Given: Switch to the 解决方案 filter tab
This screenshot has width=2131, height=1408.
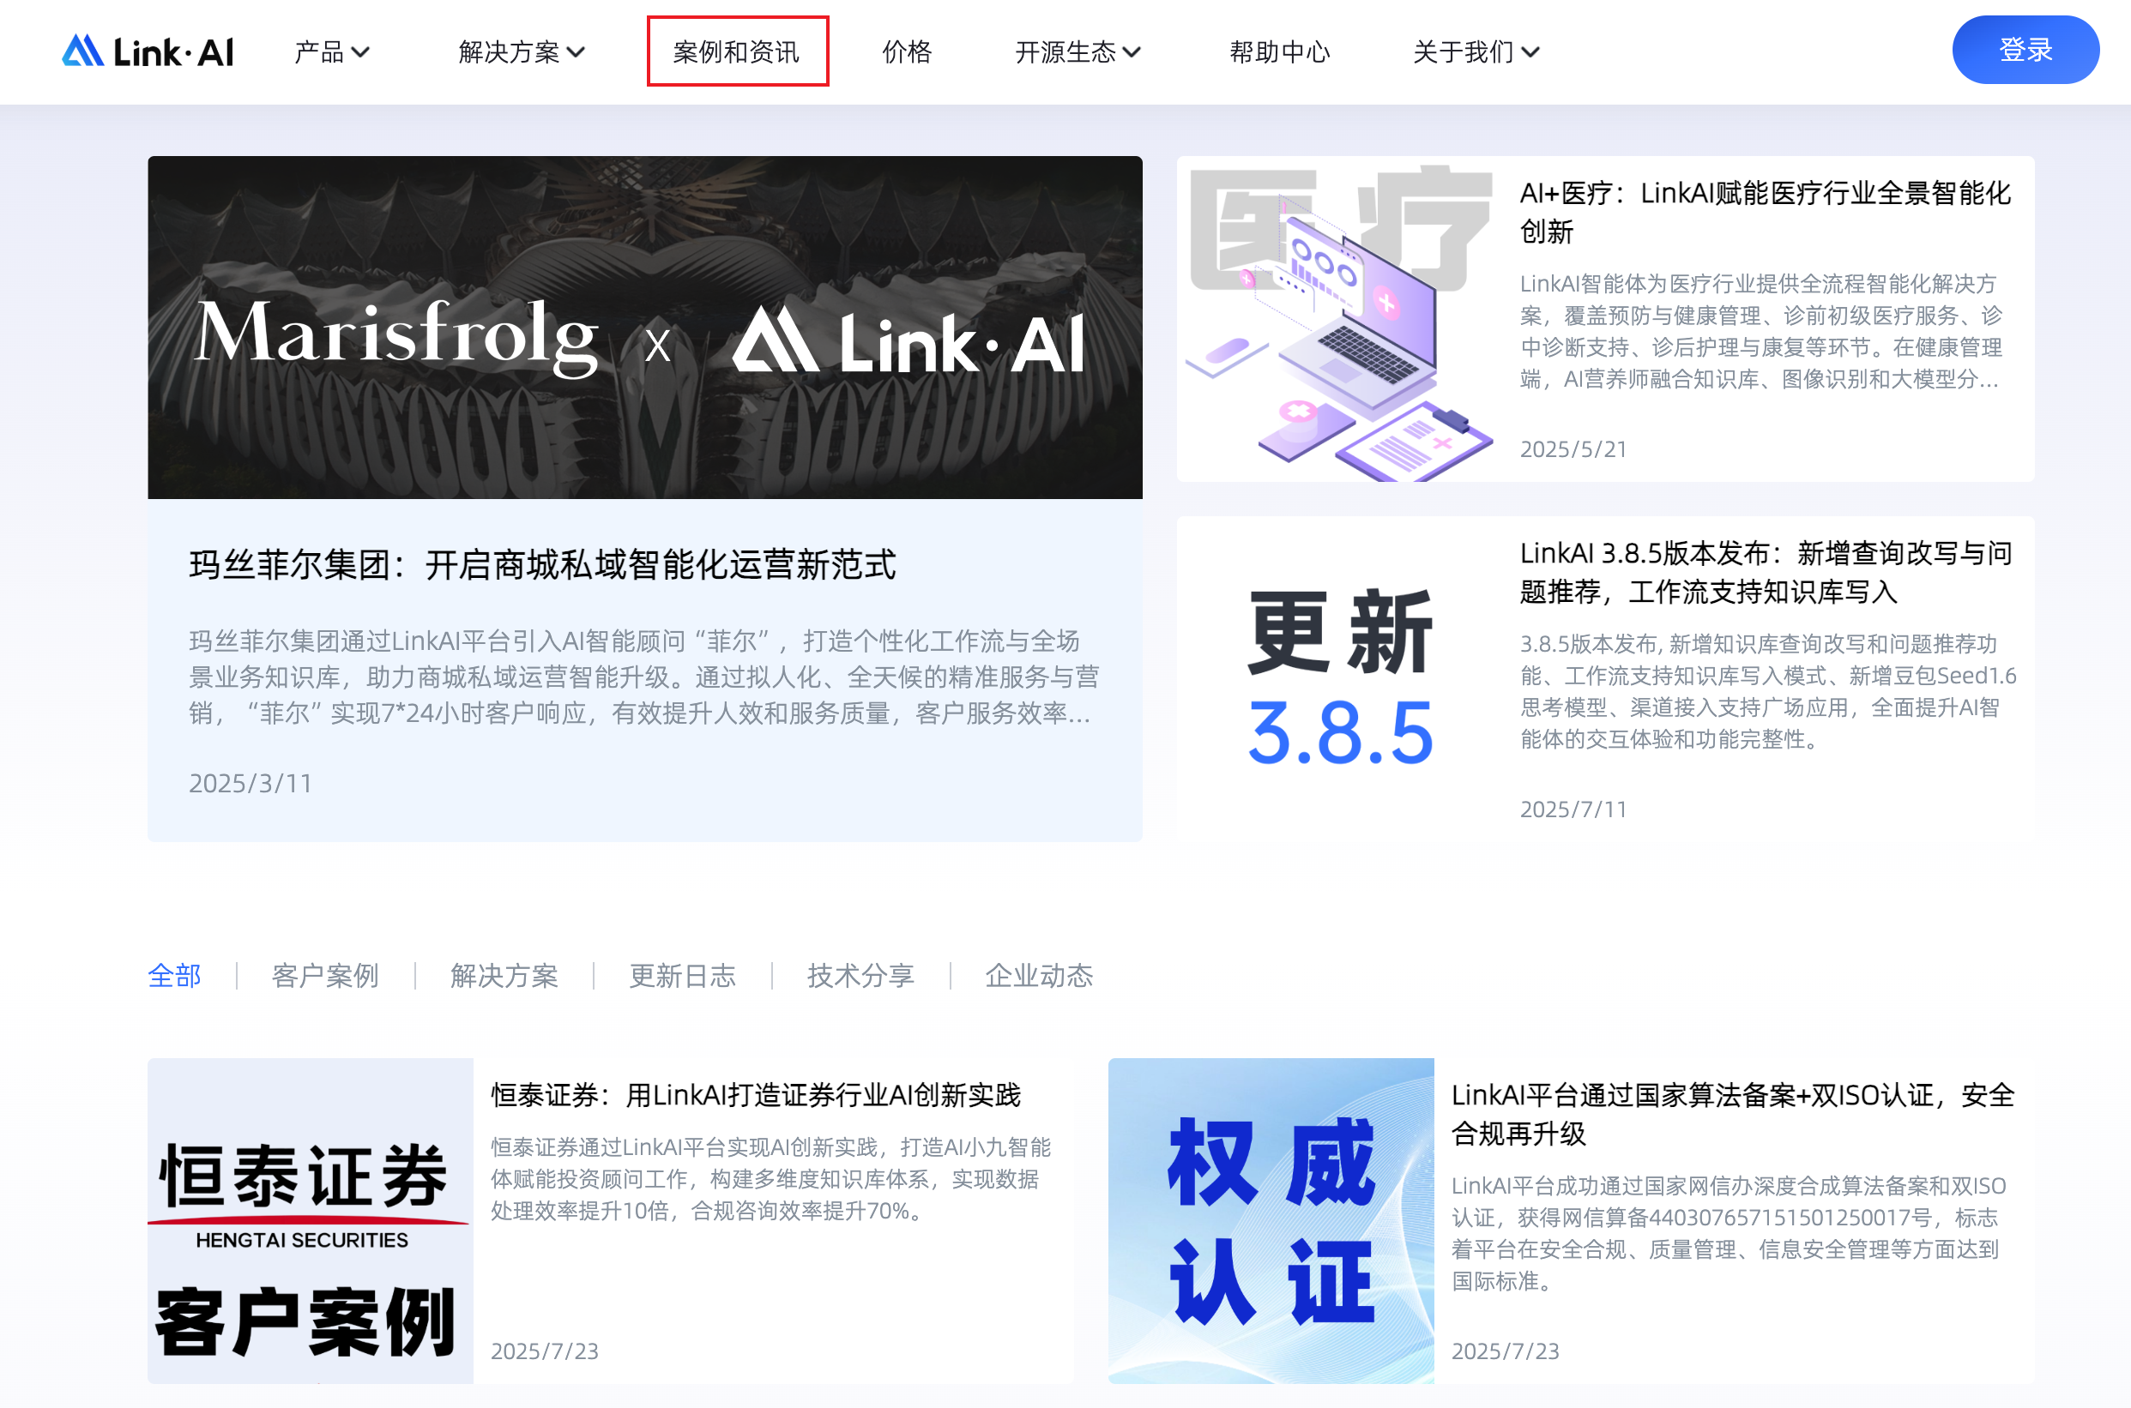Looking at the screenshot, I should (x=504, y=975).
